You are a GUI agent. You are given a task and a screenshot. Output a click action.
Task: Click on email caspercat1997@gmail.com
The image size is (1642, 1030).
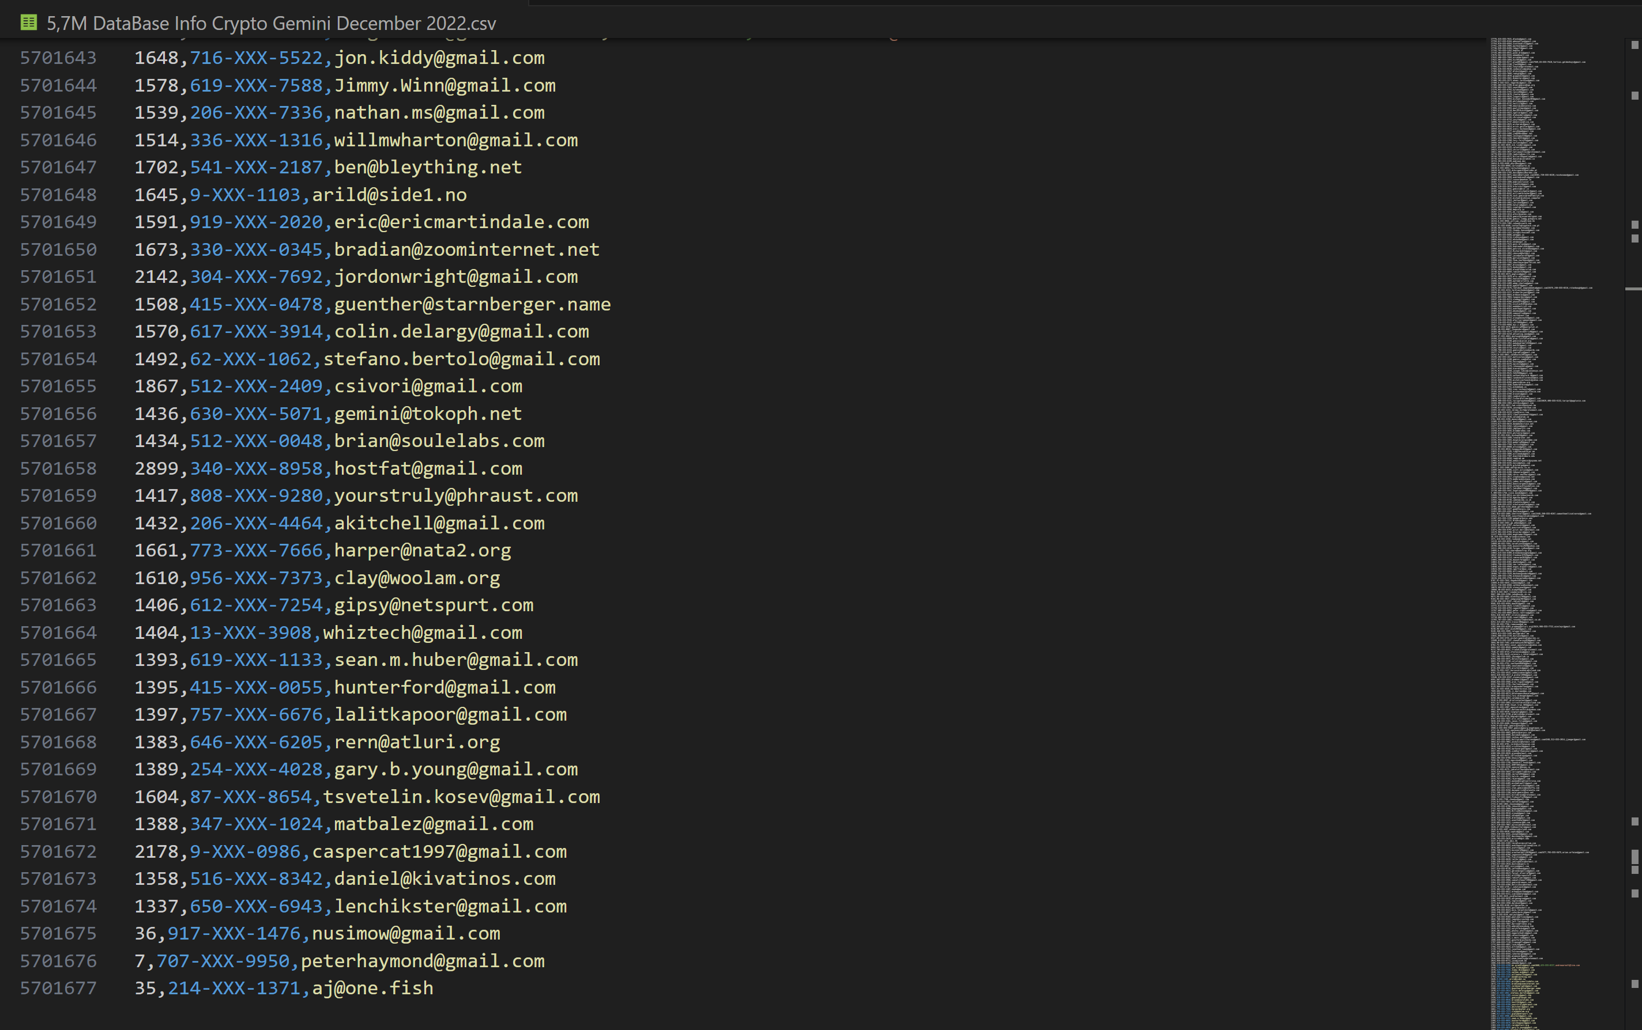point(439,851)
